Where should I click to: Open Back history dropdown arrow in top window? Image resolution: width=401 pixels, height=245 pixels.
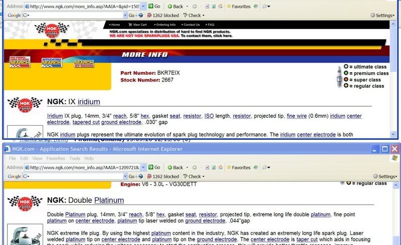click(x=187, y=7)
